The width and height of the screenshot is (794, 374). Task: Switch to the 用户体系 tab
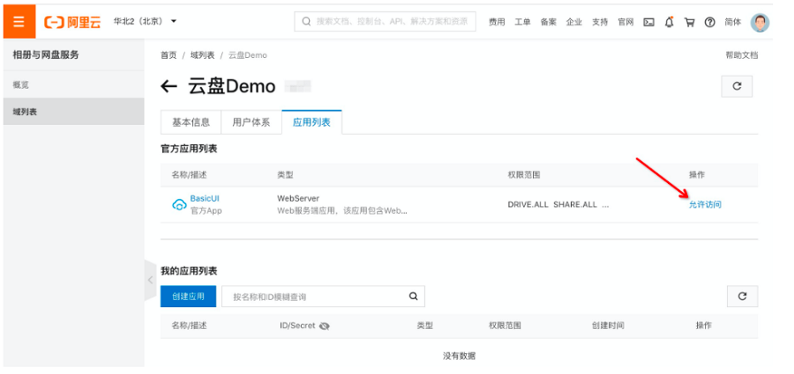point(251,122)
